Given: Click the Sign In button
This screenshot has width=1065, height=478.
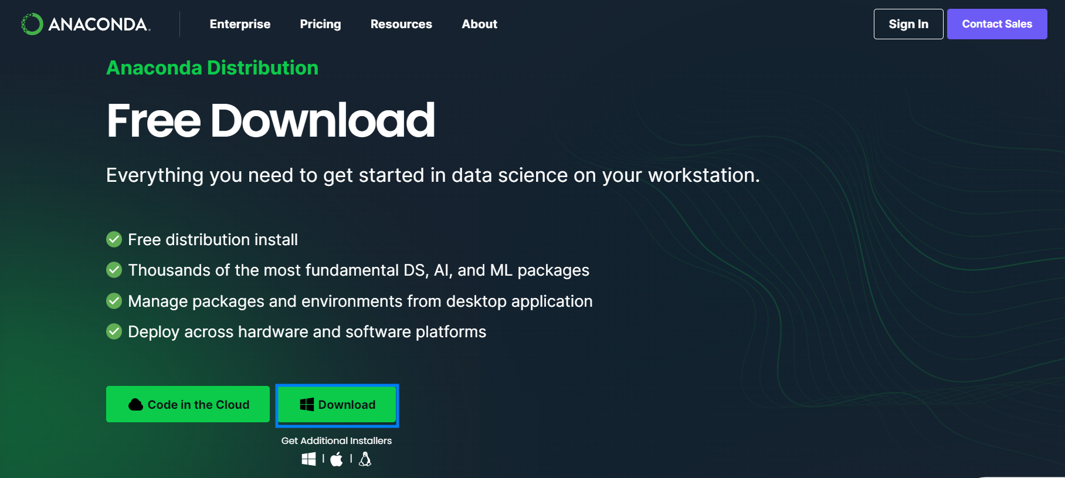Looking at the screenshot, I should (x=908, y=24).
